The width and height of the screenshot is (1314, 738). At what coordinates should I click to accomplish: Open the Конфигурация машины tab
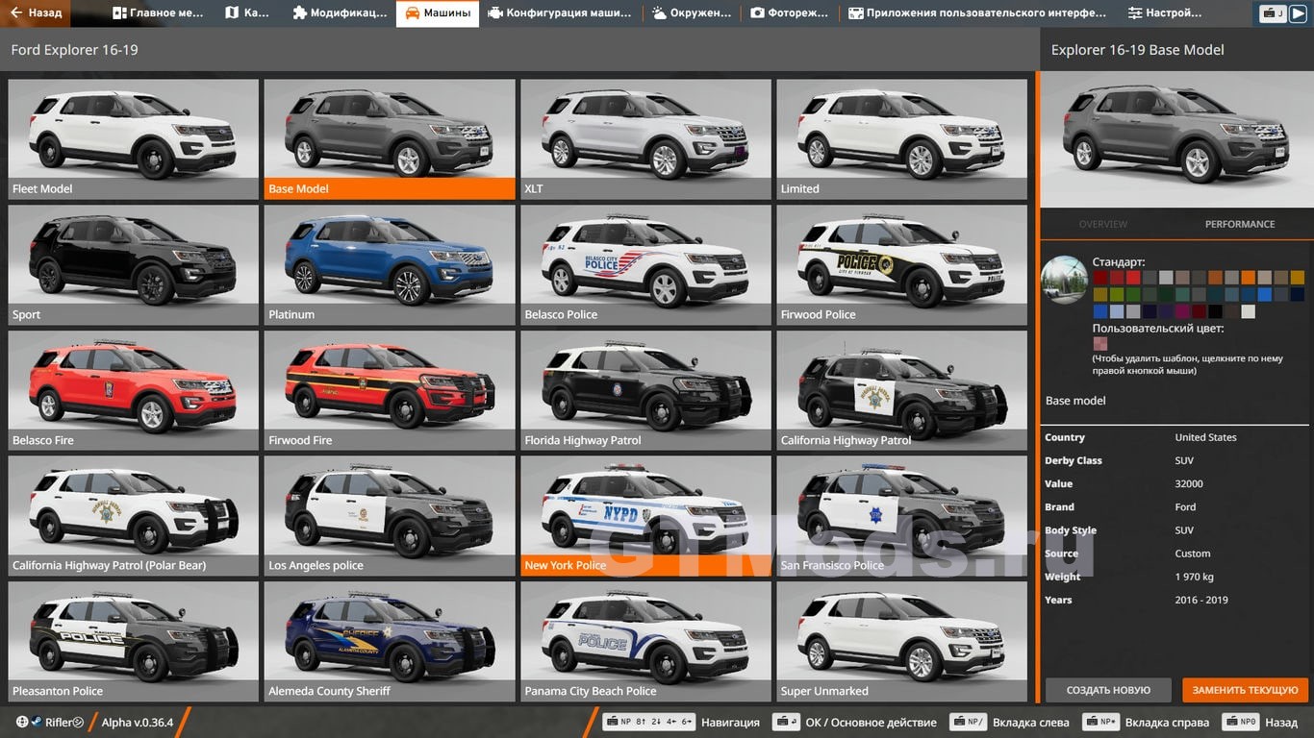[560, 13]
